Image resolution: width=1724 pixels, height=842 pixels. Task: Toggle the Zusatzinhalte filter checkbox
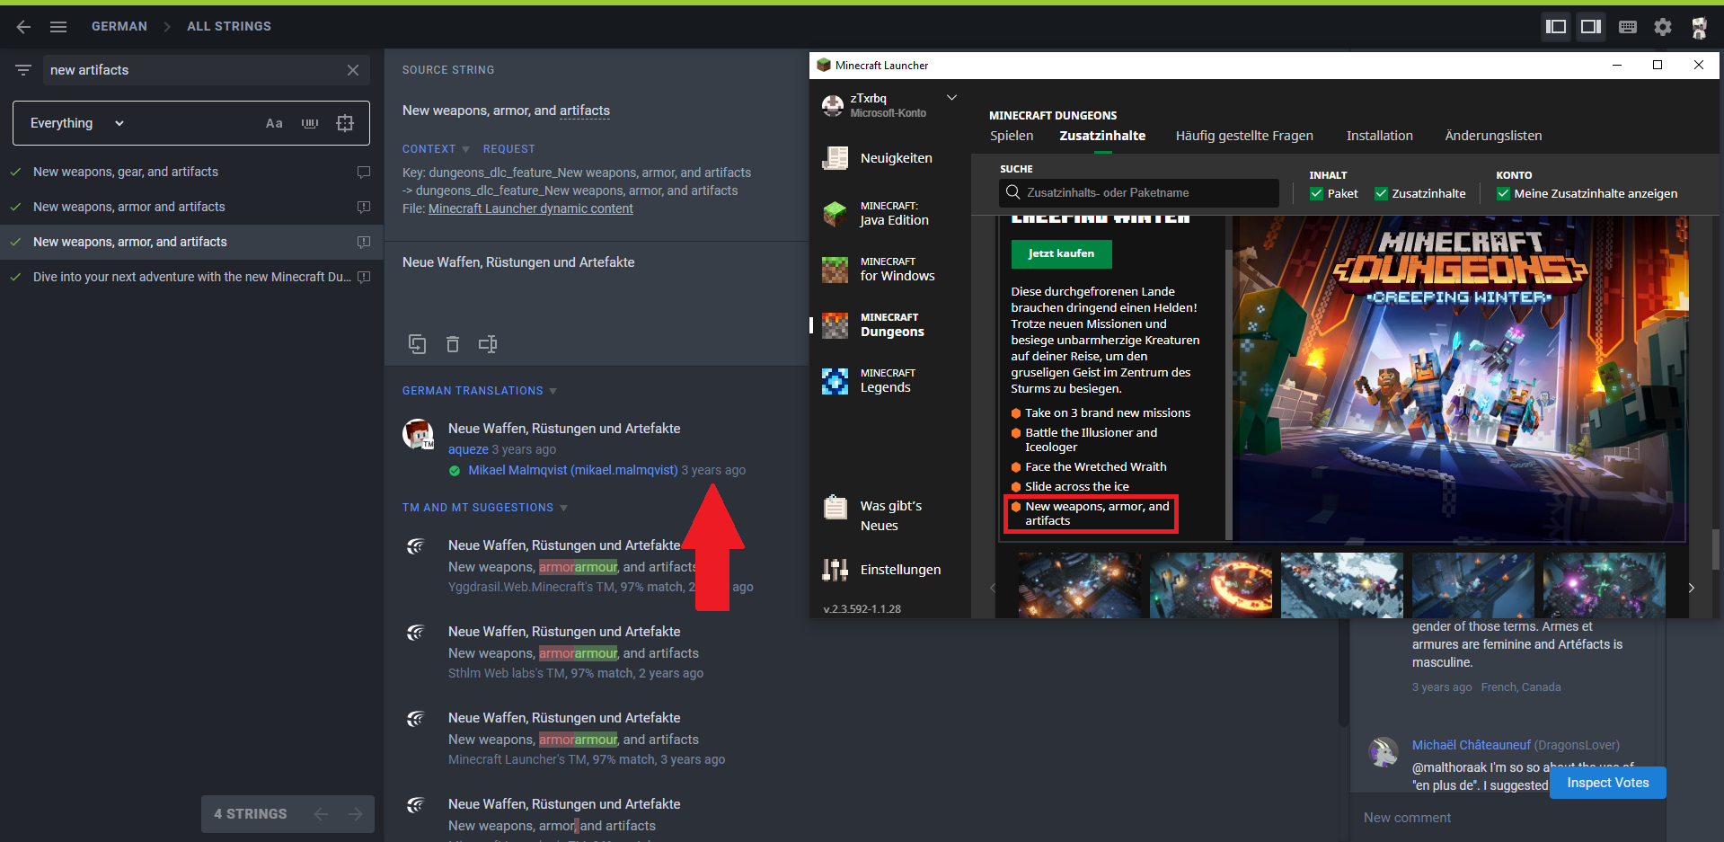pyautogui.click(x=1381, y=193)
